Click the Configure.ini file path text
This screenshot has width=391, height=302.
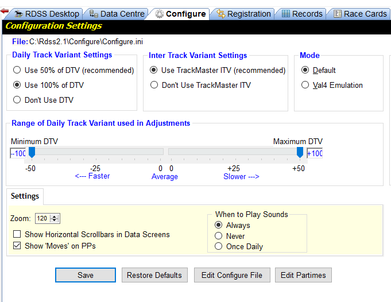click(x=86, y=42)
